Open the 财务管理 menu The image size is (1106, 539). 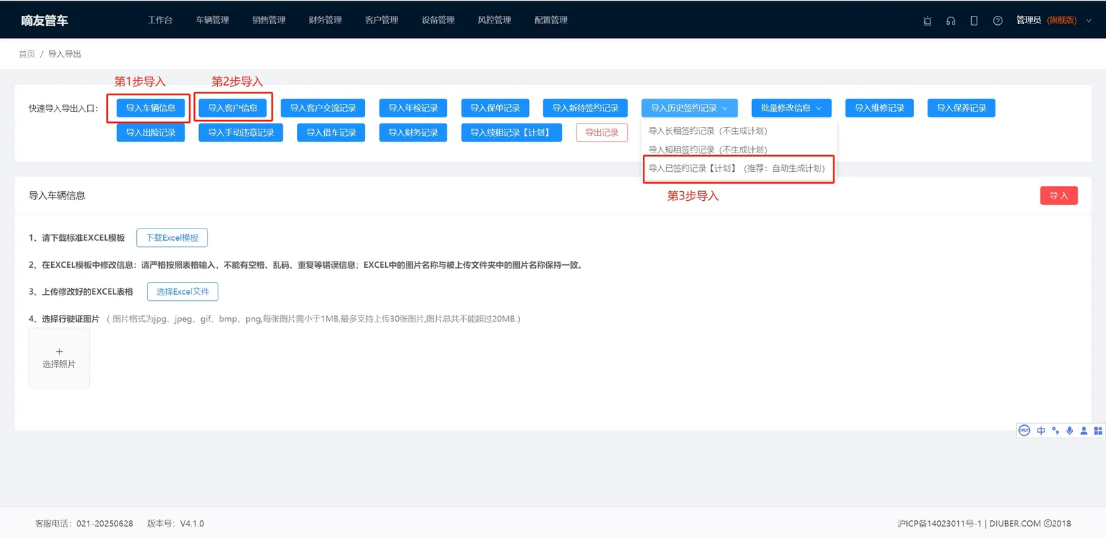coord(325,20)
